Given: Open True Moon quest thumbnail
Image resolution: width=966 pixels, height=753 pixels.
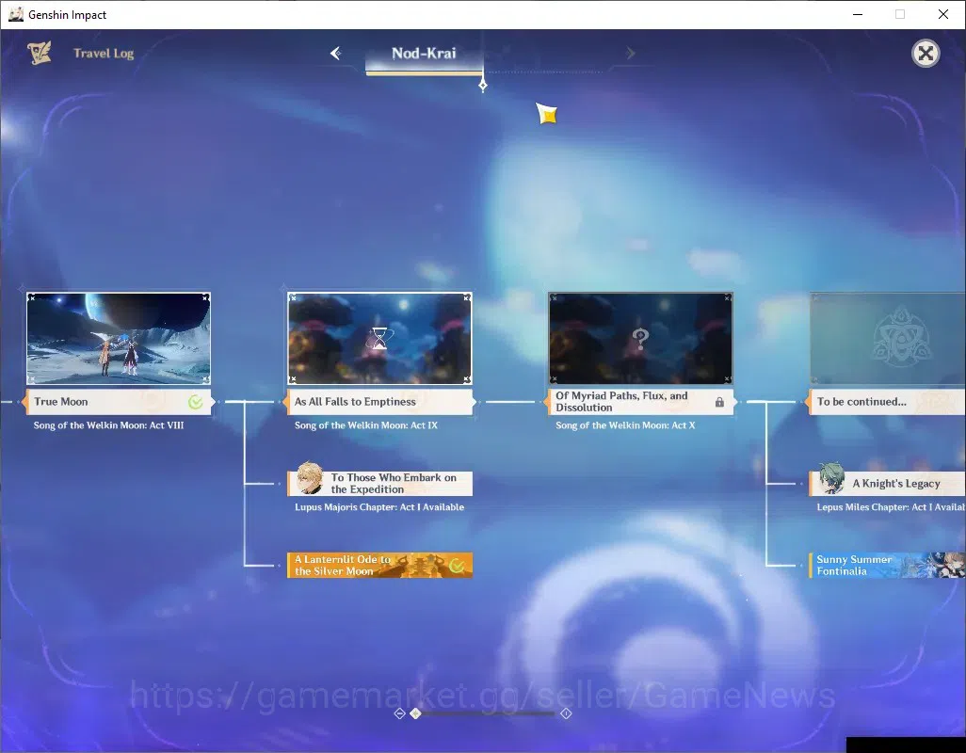Looking at the screenshot, I should click(119, 339).
